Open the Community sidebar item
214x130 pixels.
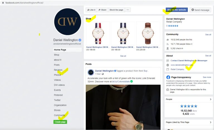pos(60,115)
